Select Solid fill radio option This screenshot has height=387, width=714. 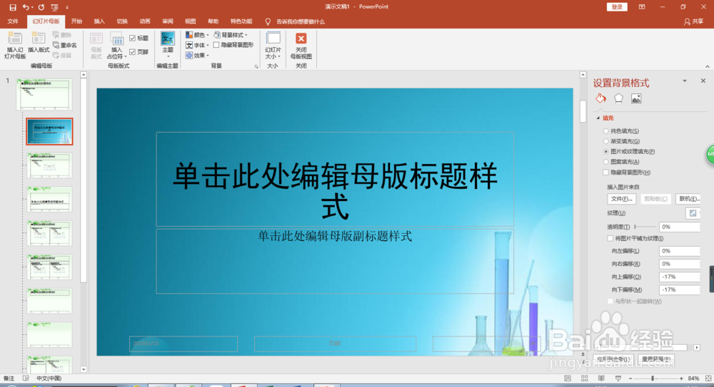(606, 131)
